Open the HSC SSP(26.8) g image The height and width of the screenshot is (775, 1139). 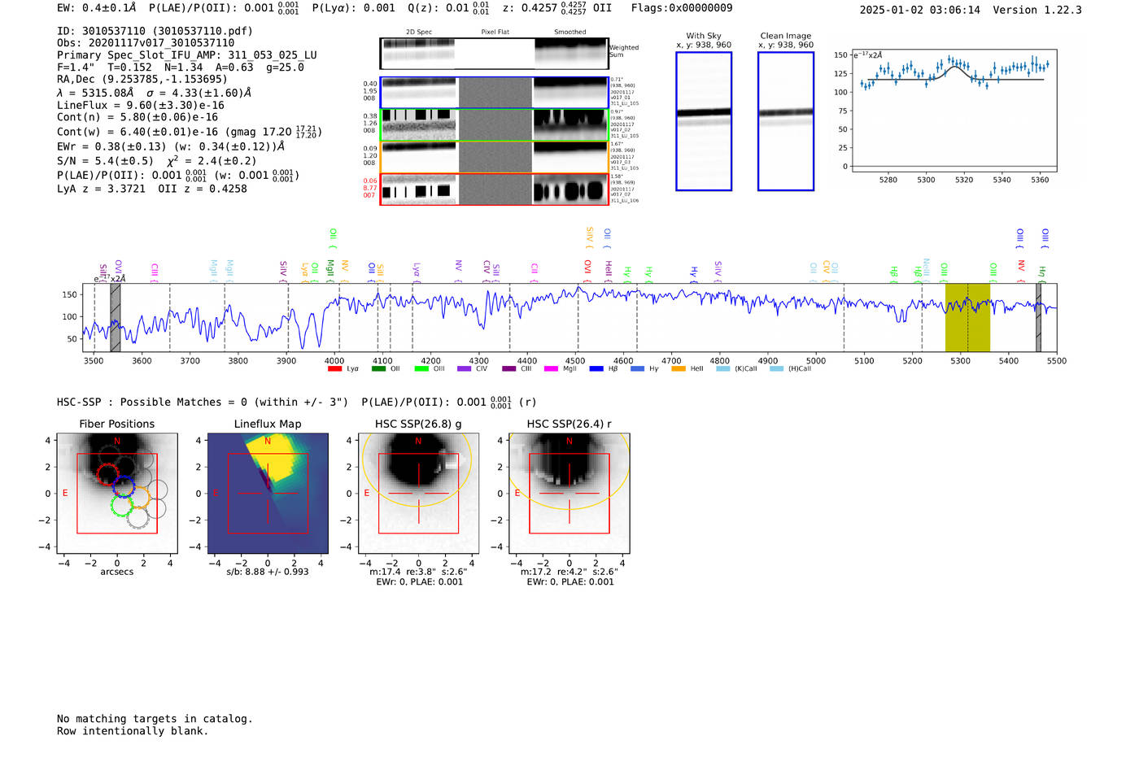418,494
